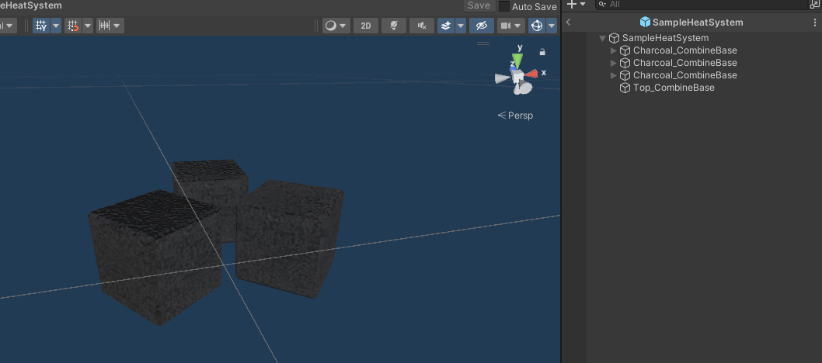Click the red X axis gizmo cone

[x=531, y=74]
